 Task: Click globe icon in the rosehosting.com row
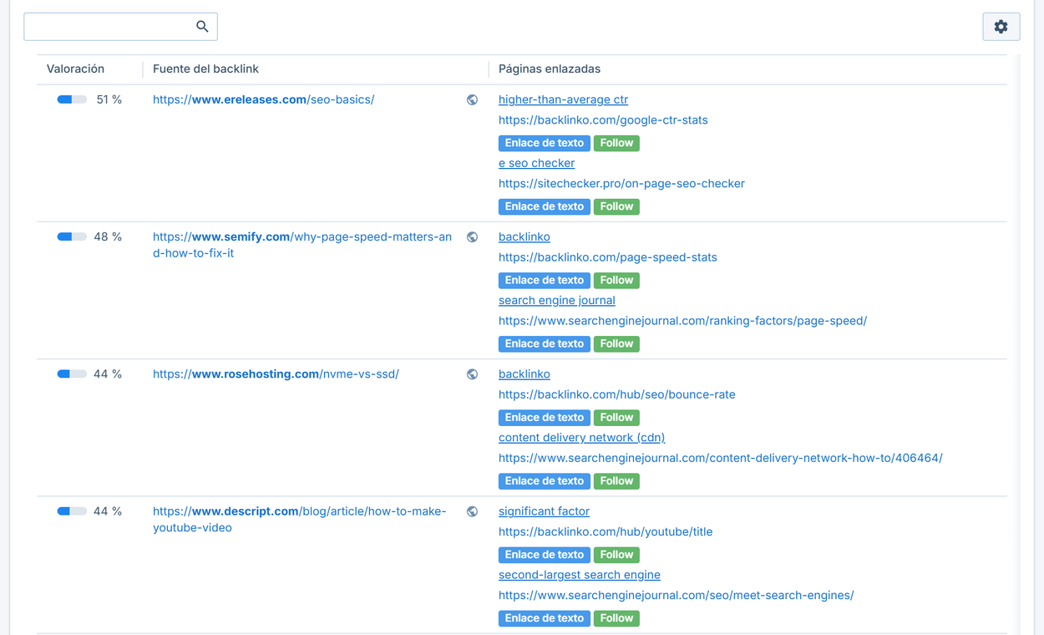[472, 374]
